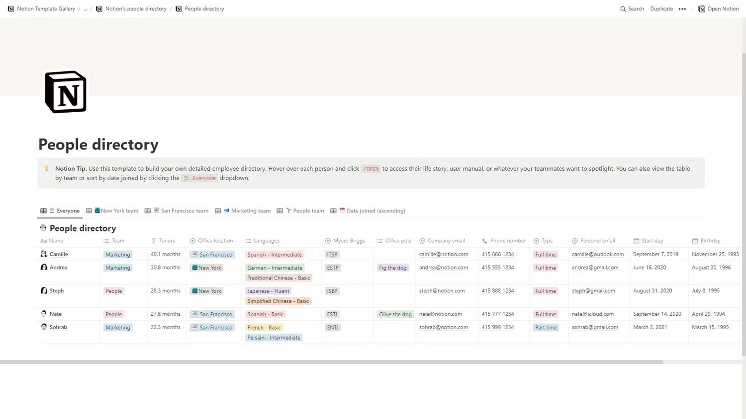
Task: Click the People directory database title icon
Action: point(43,228)
